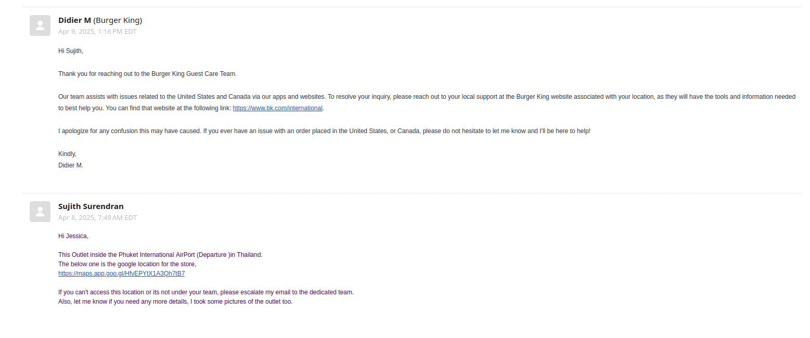This screenshot has height=338, width=810.
Task: Click the Didier M sender name
Action: click(x=74, y=20)
